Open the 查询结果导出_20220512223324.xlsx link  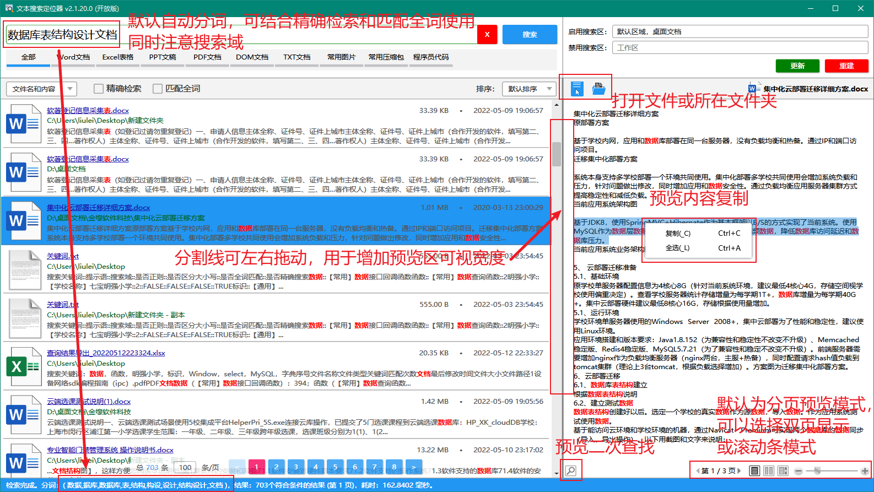(106, 353)
